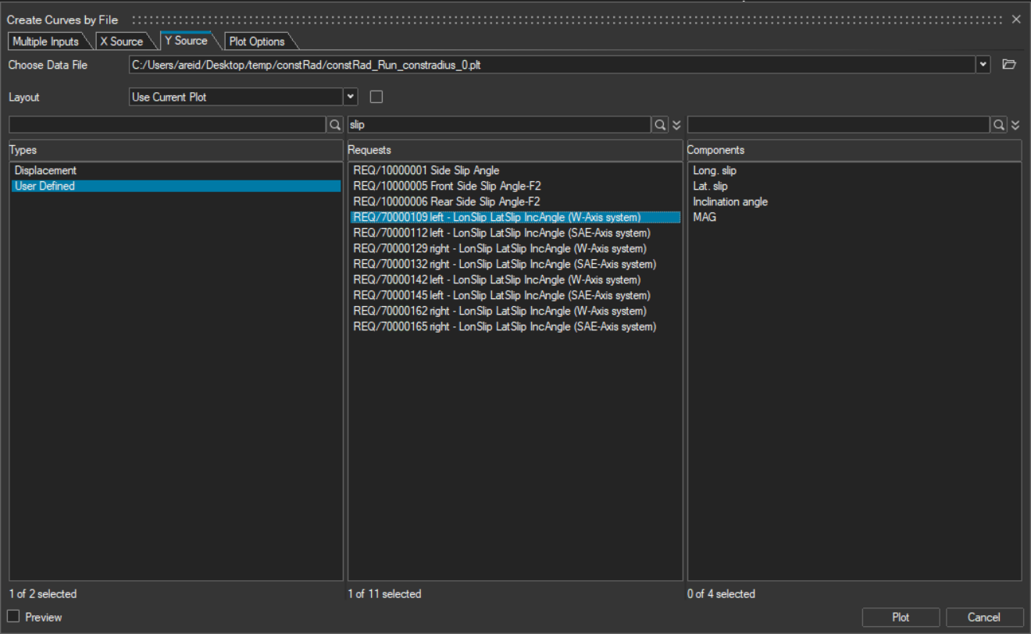Viewport: 1031px width, 634px height.
Task: Click the Components filter input field
Action: point(839,124)
